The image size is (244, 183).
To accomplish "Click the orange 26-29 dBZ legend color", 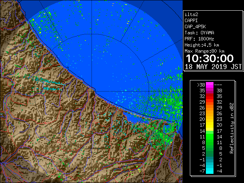I will click(x=210, y=108).
